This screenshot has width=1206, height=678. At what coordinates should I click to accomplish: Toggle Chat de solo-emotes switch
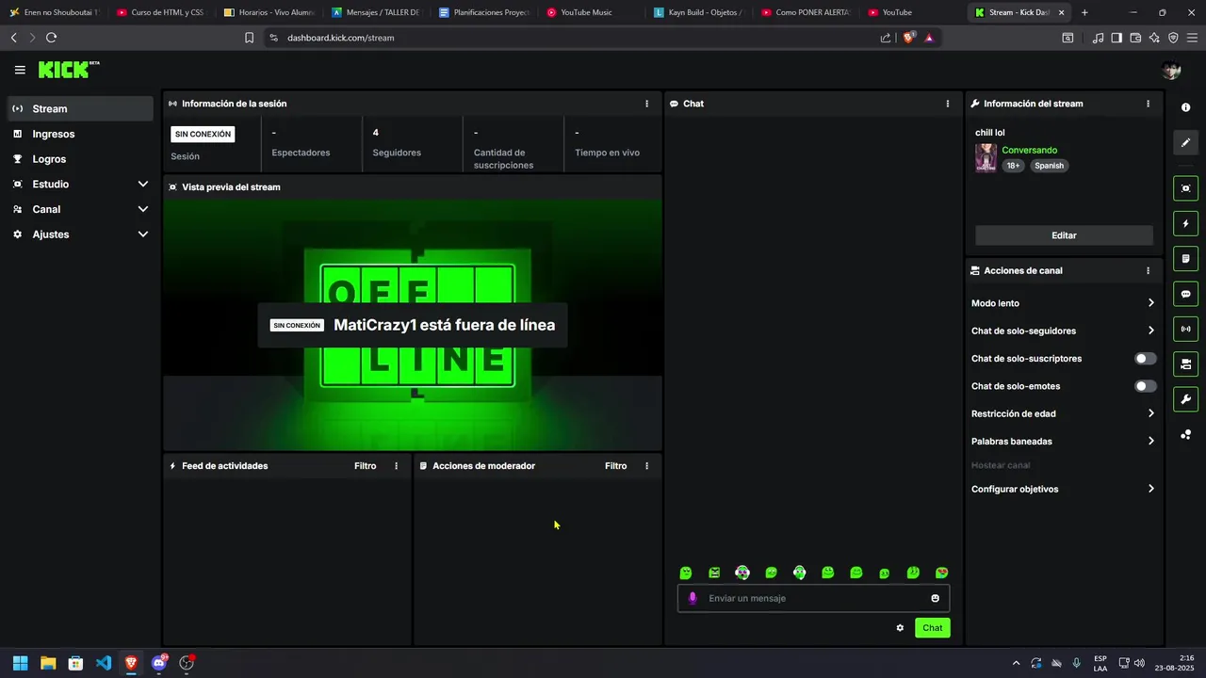click(x=1145, y=386)
